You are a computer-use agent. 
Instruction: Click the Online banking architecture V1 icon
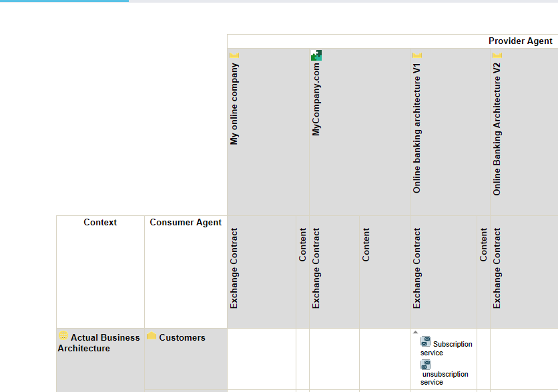click(417, 56)
